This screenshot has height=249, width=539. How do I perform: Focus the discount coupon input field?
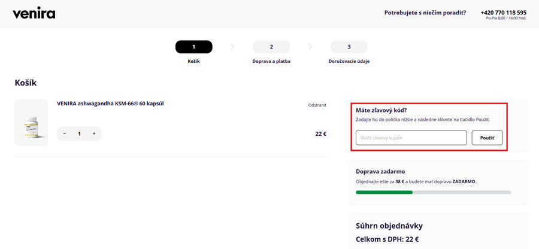(411, 138)
